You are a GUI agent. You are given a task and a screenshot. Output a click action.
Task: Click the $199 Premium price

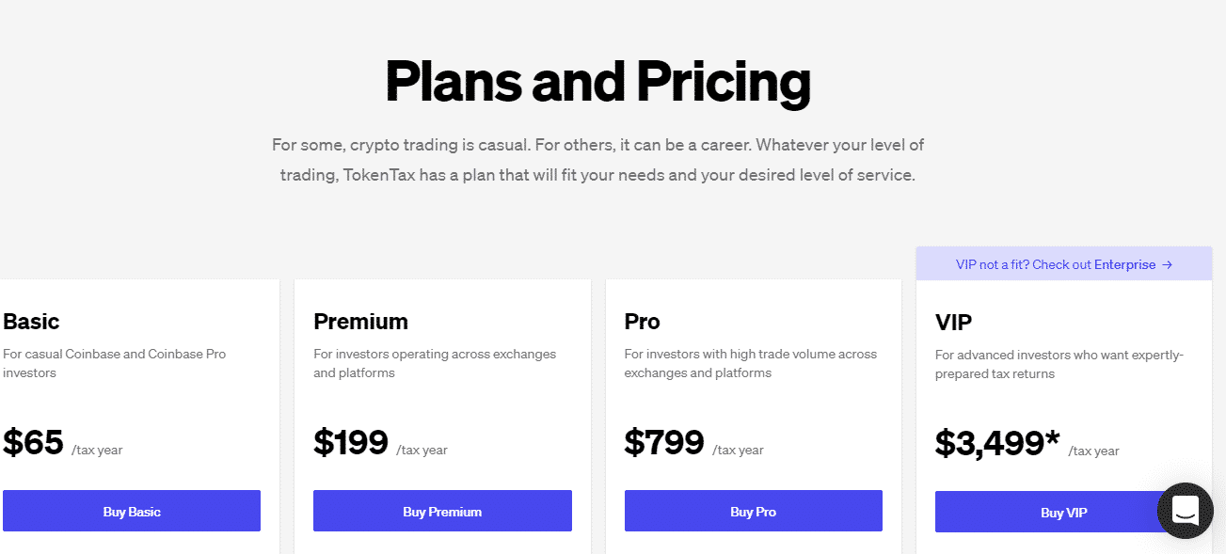[x=351, y=442]
